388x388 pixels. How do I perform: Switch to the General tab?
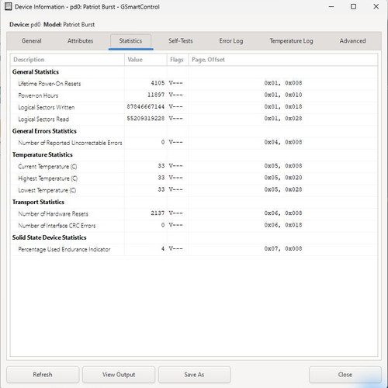point(32,41)
